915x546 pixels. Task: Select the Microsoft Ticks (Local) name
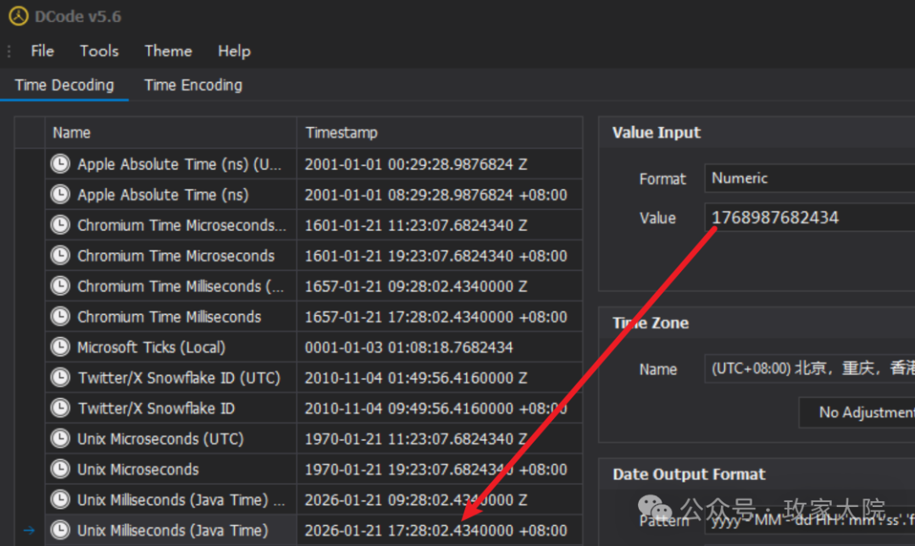click(151, 348)
